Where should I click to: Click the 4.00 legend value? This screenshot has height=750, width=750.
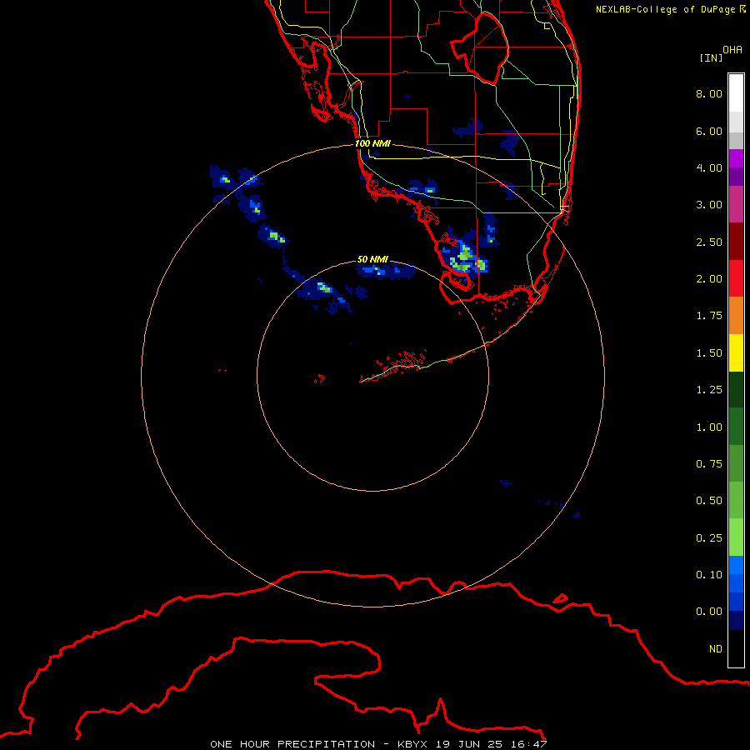pos(709,167)
